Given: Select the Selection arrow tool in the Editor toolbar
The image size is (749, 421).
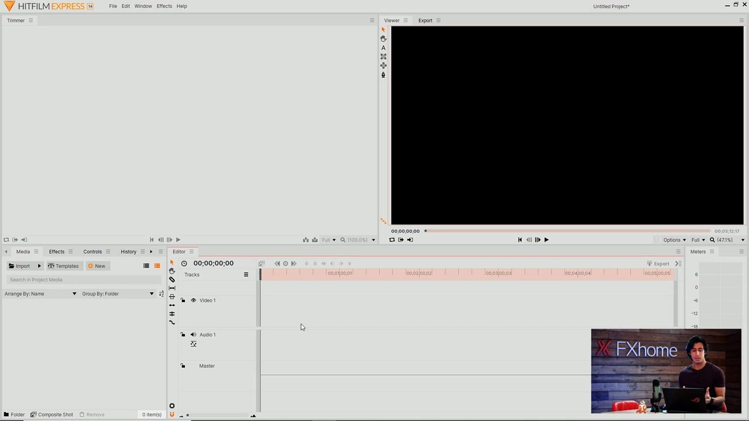Looking at the screenshot, I should pos(171,263).
